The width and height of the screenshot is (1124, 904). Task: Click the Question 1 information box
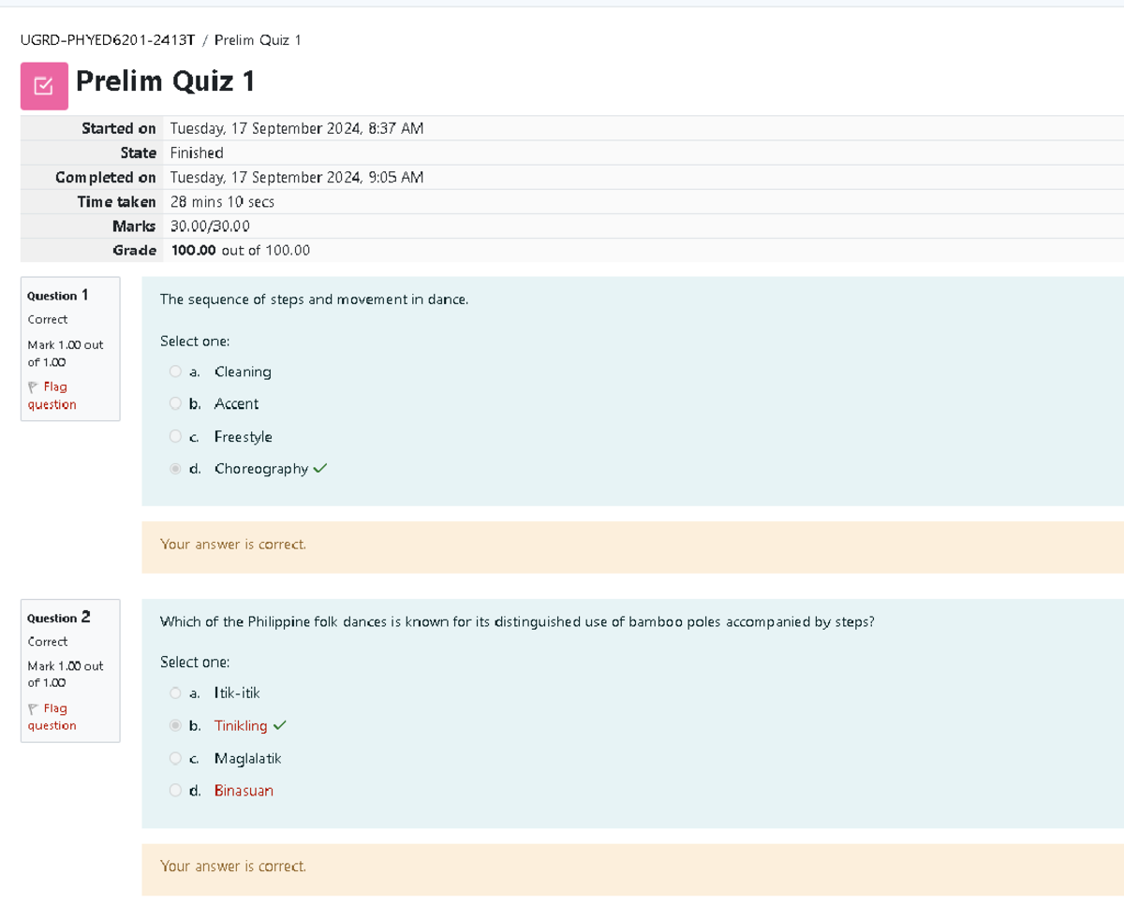[x=70, y=348]
